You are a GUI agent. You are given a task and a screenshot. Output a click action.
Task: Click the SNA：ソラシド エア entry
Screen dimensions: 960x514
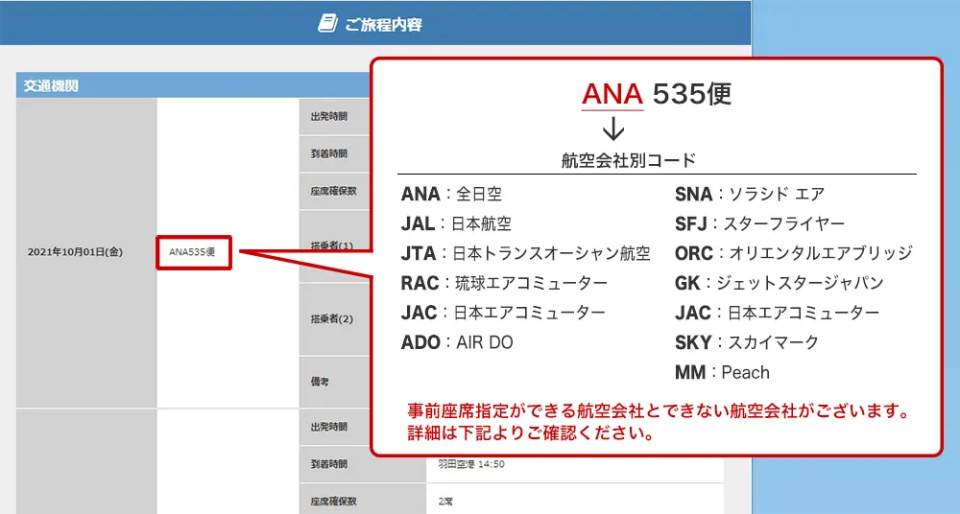[750, 194]
